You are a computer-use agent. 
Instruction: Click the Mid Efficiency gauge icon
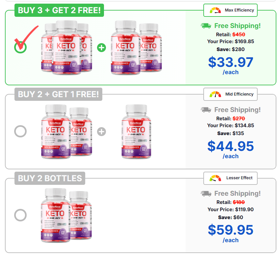[x=215, y=94]
